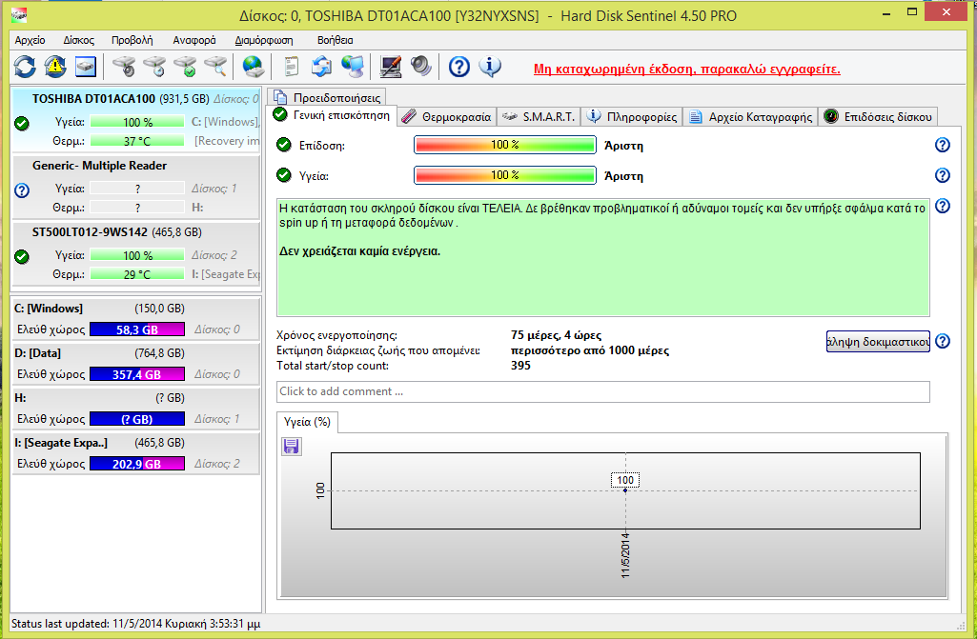Click the globe with disk toolbar icon
Viewport: 977px width, 639px height.
point(253,66)
